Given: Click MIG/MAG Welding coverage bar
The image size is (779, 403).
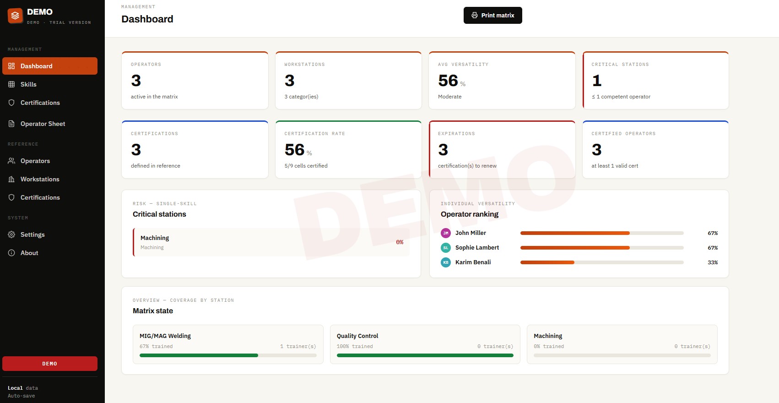Looking at the screenshot, I should pyautogui.click(x=228, y=355).
